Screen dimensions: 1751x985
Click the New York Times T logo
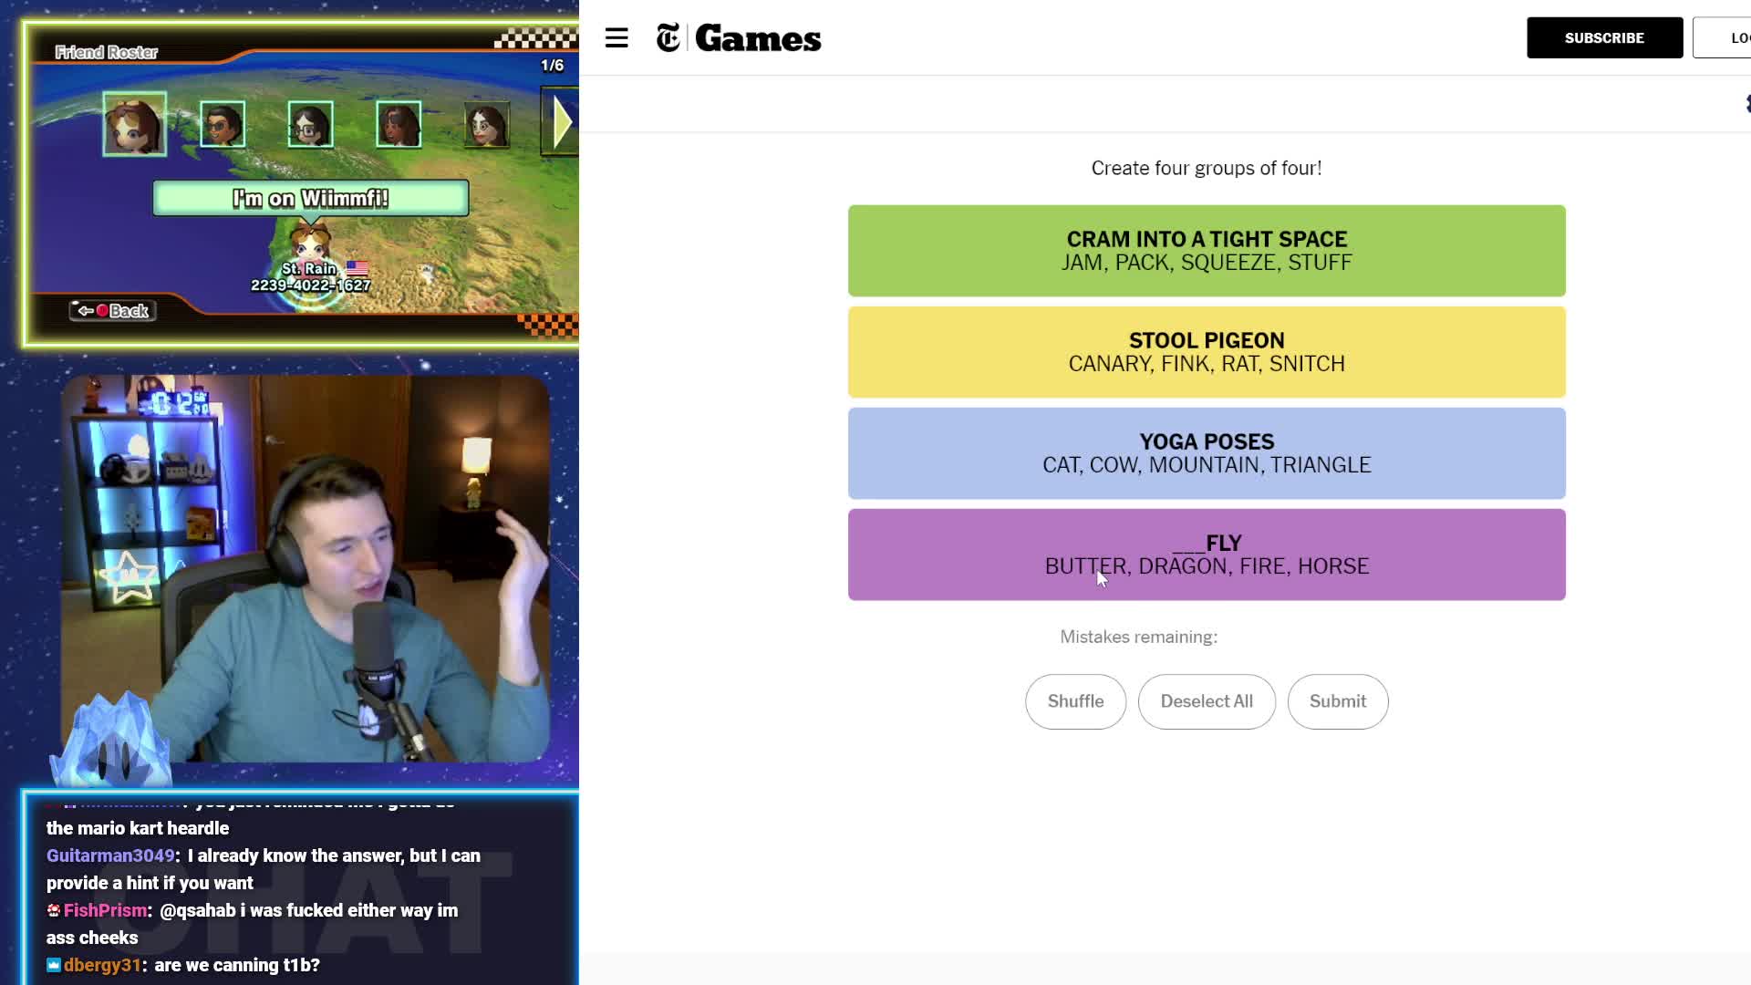click(x=668, y=38)
